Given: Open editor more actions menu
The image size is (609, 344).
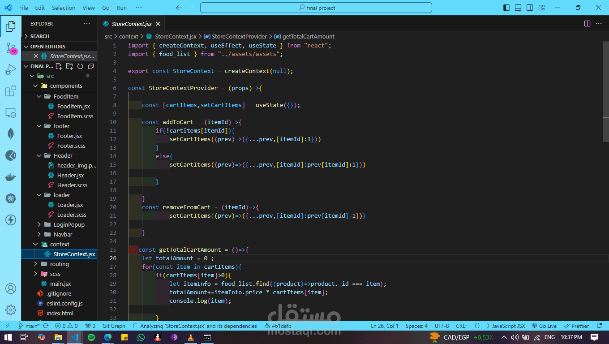Looking at the screenshot, I should tap(600, 24).
